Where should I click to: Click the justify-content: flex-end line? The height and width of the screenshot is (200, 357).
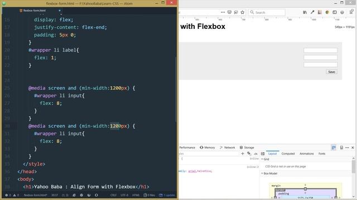(x=70, y=27)
